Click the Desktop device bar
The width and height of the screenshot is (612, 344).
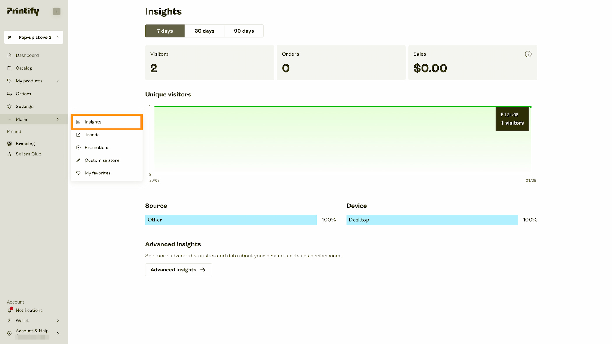[432, 220]
